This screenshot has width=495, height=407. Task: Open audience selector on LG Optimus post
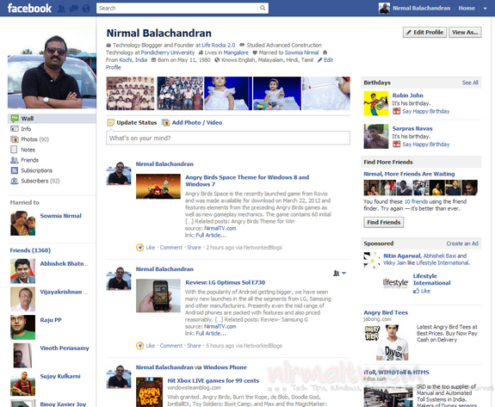pyautogui.click(x=340, y=274)
